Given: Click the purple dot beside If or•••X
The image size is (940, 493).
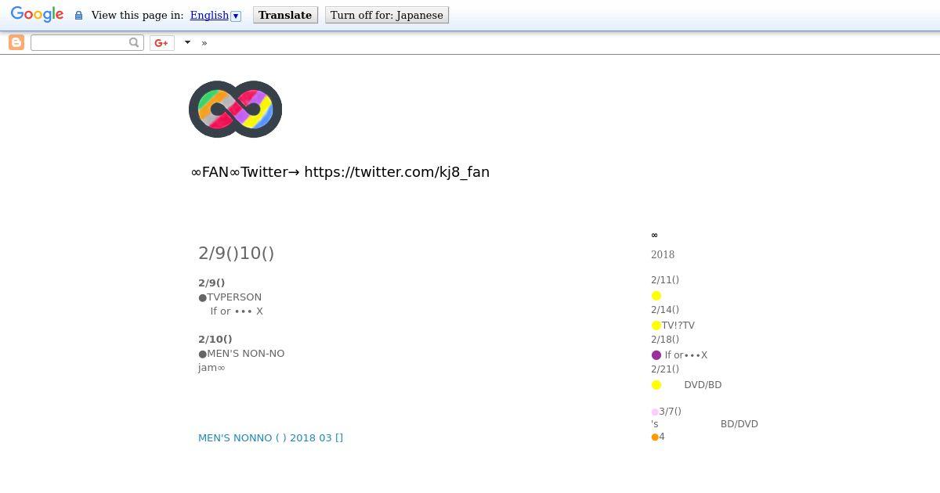Looking at the screenshot, I should [656, 355].
